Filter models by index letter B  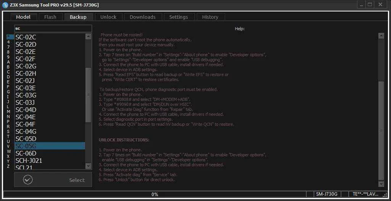[8, 67]
